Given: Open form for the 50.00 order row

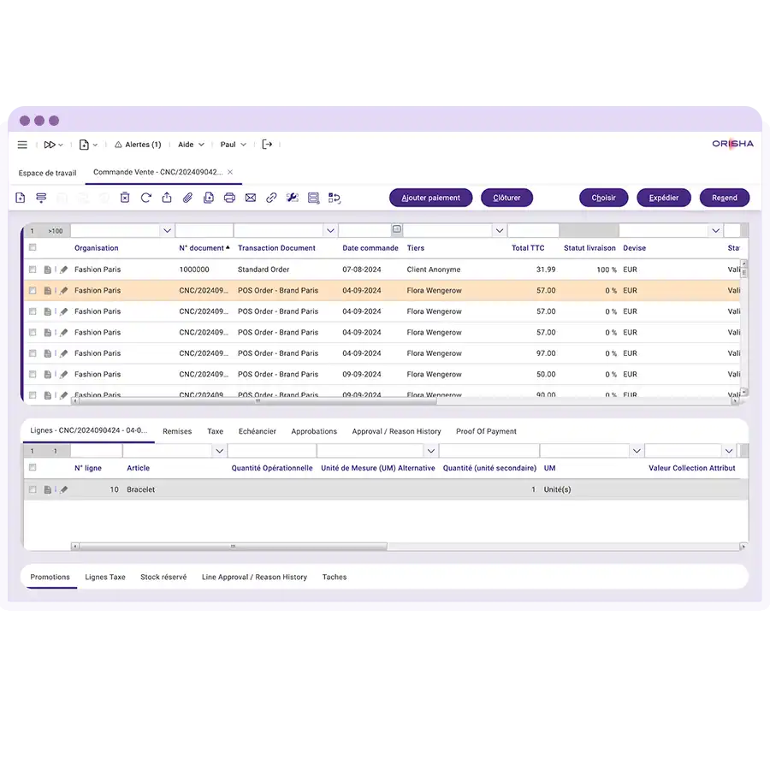Looking at the screenshot, I should (x=48, y=374).
